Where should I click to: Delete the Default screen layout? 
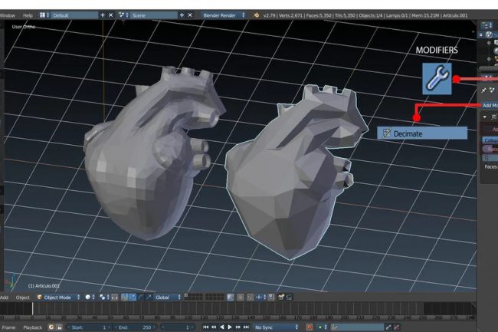point(110,15)
